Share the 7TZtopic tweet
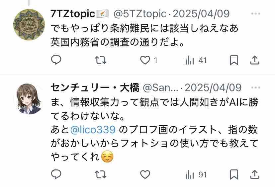 (x=254, y=60)
